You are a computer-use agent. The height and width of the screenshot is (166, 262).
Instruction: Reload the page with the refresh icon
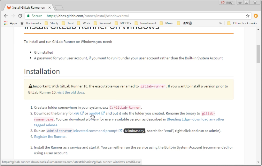tap(20, 16)
